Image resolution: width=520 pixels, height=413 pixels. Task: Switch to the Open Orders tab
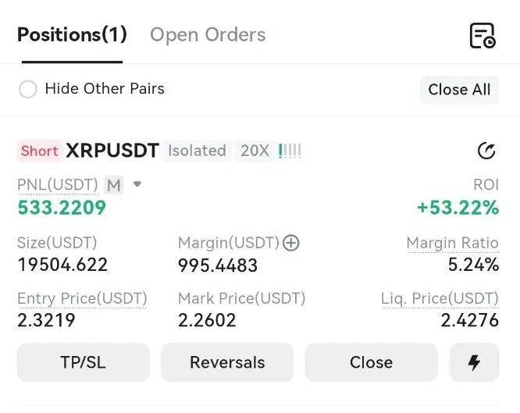[208, 35]
